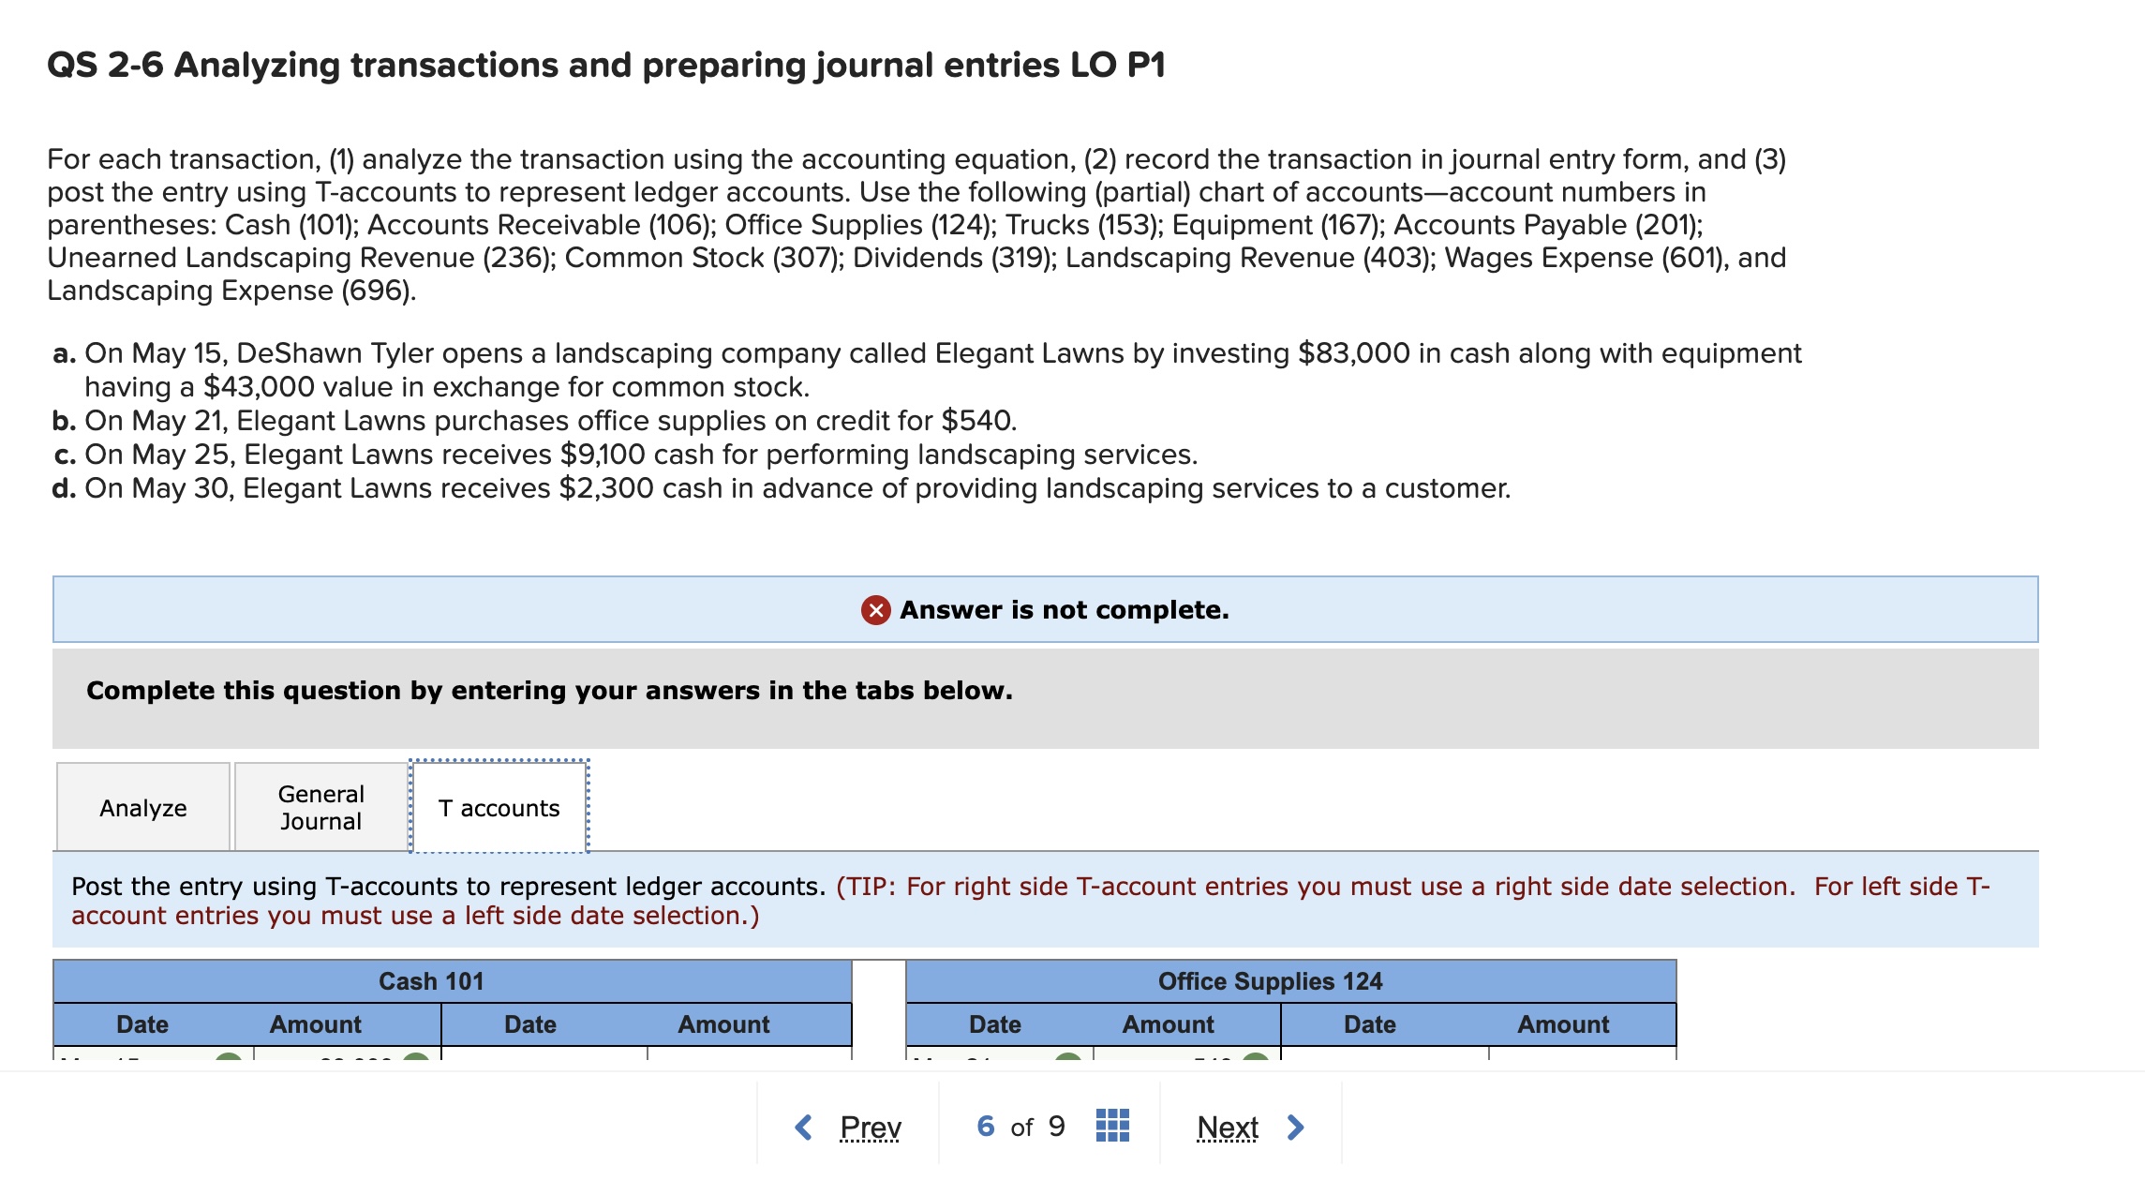Click Office Supplies right-side Date column header
This screenshot has height=1180, width=2145.
1370,1024
